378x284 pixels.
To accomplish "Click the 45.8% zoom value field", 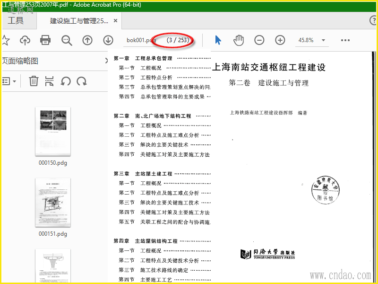I will pyautogui.click(x=306, y=40).
